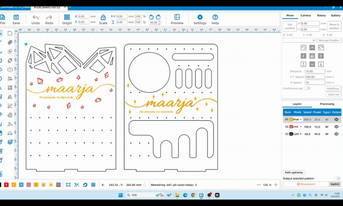Screen dimensions: 343x206
Task: Click the Get position button
Action: click(x=290, y=27)
